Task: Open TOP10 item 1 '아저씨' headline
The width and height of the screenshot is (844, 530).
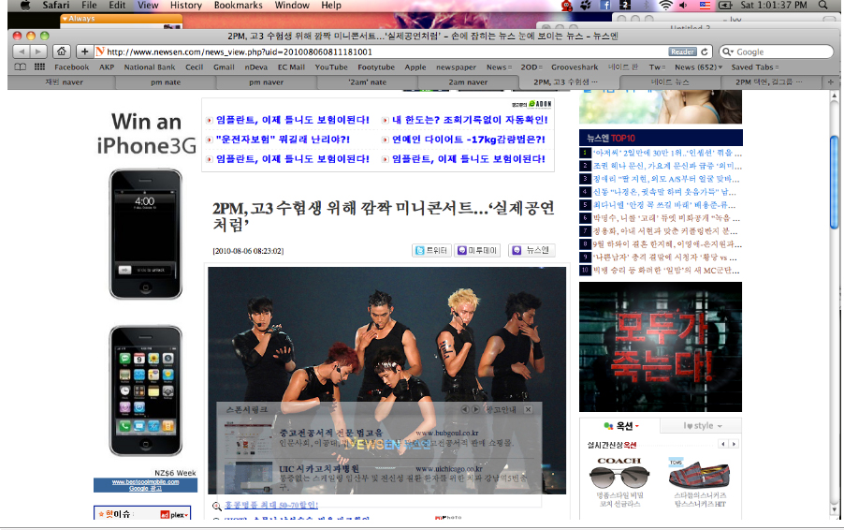Action: pos(667,153)
